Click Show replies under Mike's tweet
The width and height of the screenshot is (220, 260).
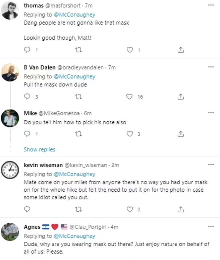40,149
